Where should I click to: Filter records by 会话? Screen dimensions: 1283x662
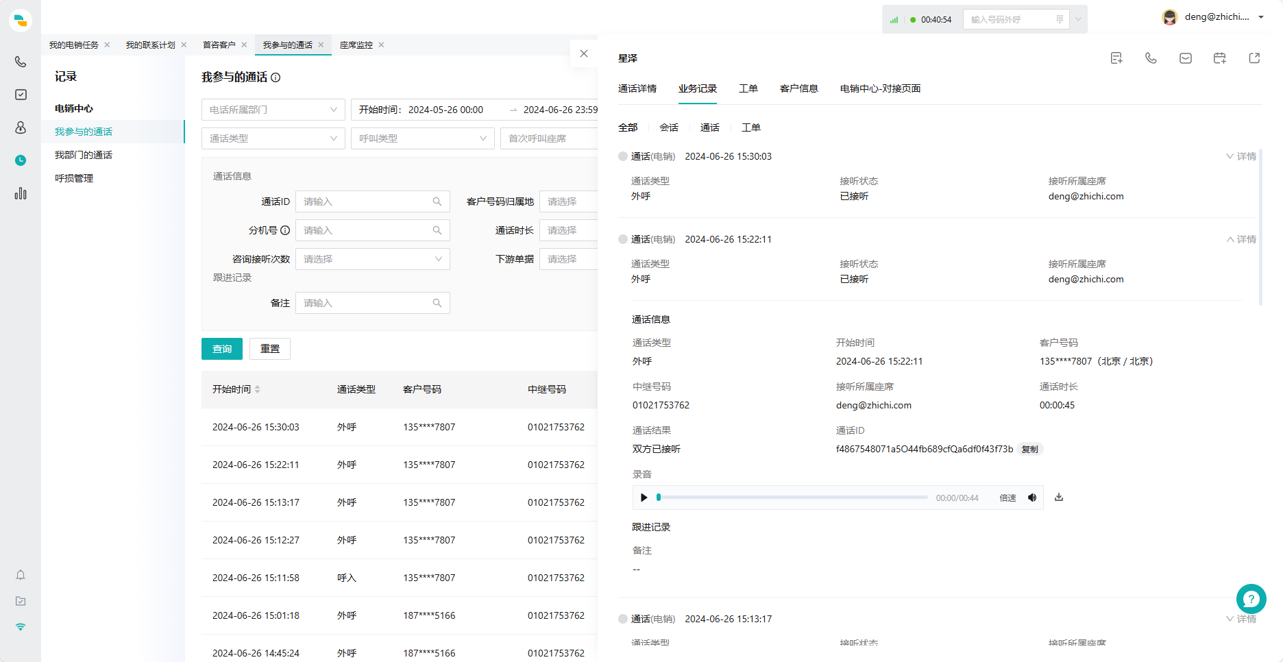point(669,127)
